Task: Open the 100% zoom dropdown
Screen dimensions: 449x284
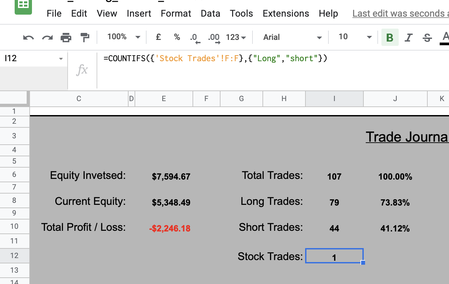Action: tap(124, 37)
